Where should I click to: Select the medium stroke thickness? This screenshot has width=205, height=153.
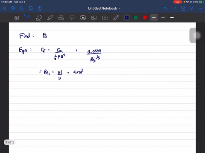(154, 17)
